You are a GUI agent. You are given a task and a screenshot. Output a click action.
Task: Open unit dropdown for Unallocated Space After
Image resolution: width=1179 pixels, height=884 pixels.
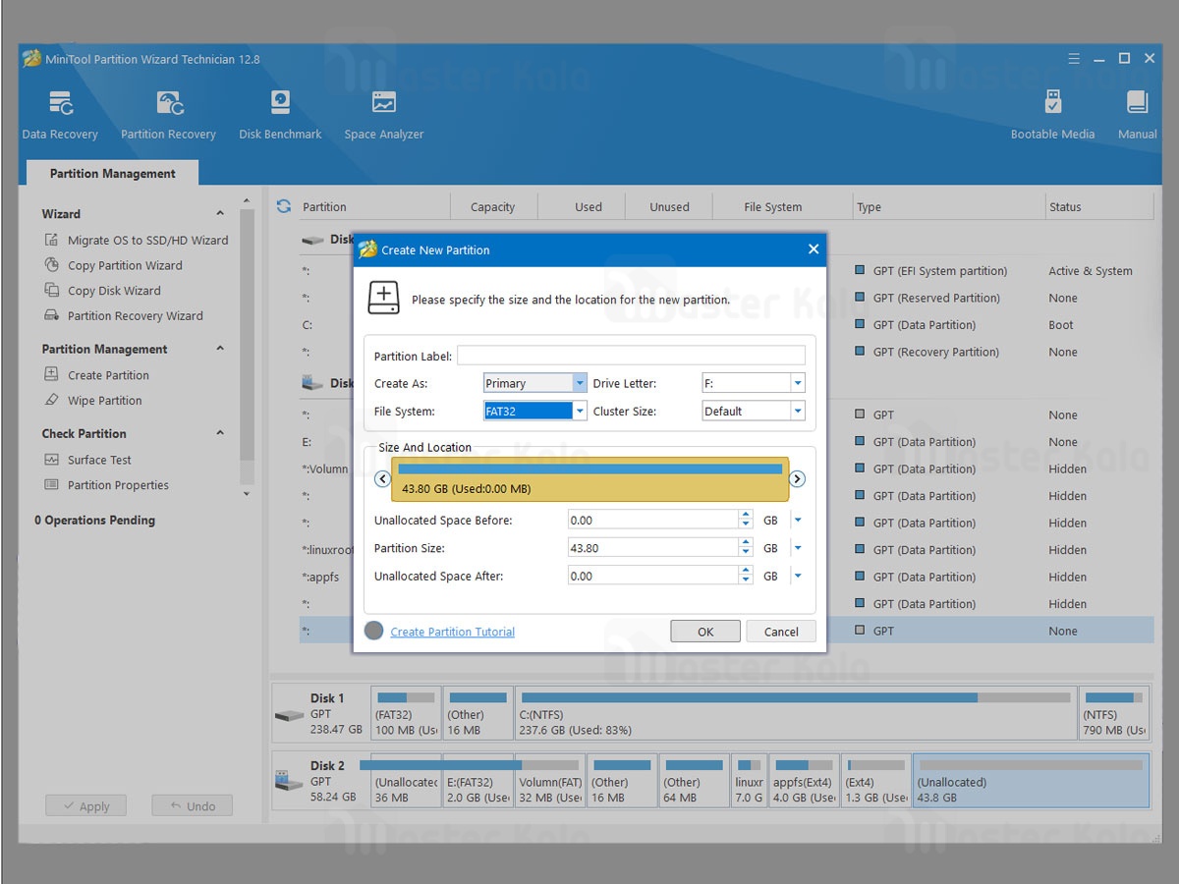798,576
